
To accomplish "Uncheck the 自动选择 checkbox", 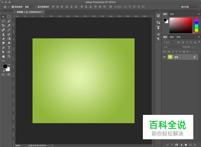I will click(13, 6).
